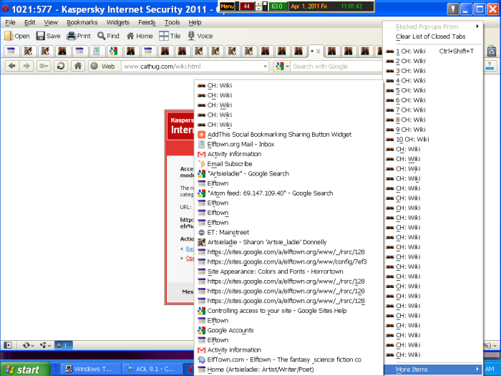Reopen AddThis Social Bookmarking Sharing Button Widget

coord(289,135)
